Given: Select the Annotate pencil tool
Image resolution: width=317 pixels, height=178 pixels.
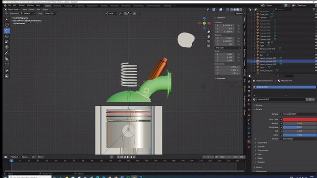Looking at the screenshot, I should tap(6, 53).
